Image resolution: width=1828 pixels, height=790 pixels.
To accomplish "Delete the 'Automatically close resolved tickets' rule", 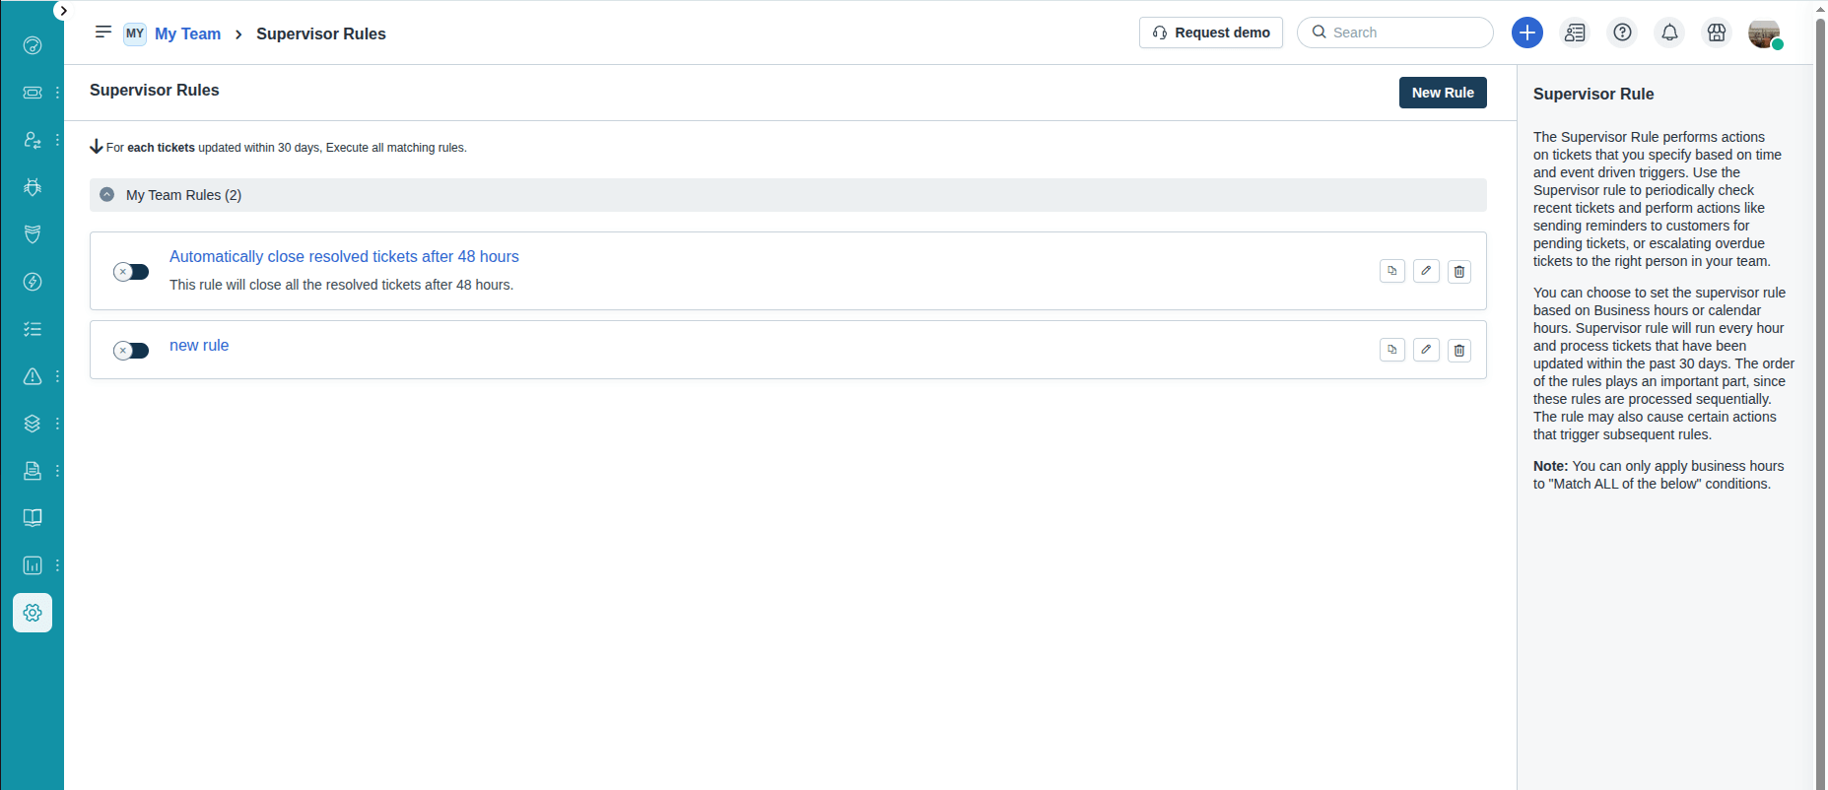I will click(x=1458, y=271).
